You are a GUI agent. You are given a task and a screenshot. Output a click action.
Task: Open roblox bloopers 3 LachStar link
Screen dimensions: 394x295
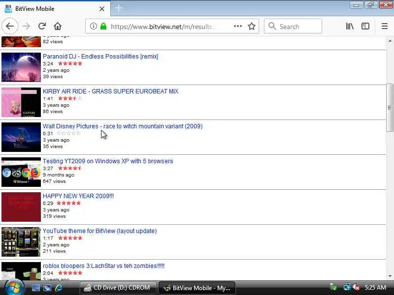[x=104, y=266]
